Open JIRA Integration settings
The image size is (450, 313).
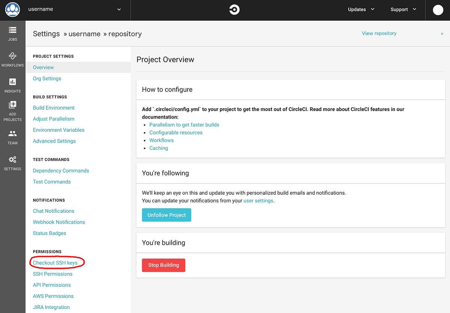pos(51,307)
